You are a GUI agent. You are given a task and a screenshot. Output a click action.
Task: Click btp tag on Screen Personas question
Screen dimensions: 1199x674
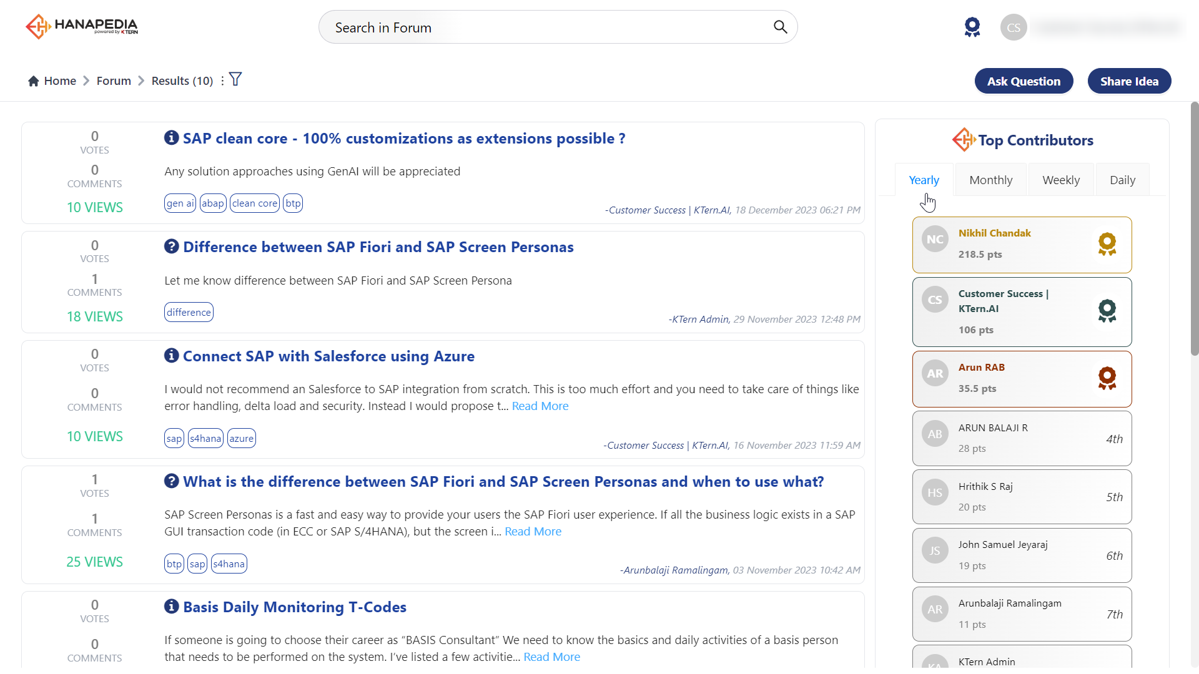(174, 564)
